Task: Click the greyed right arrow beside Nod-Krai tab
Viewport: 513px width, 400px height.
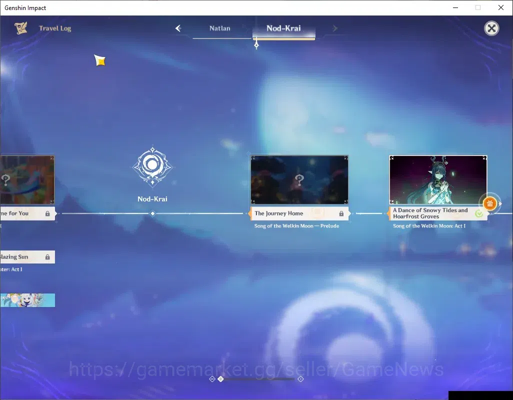Action: click(x=334, y=28)
